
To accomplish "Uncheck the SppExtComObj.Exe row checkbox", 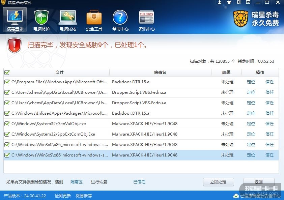I will pos(7,134).
